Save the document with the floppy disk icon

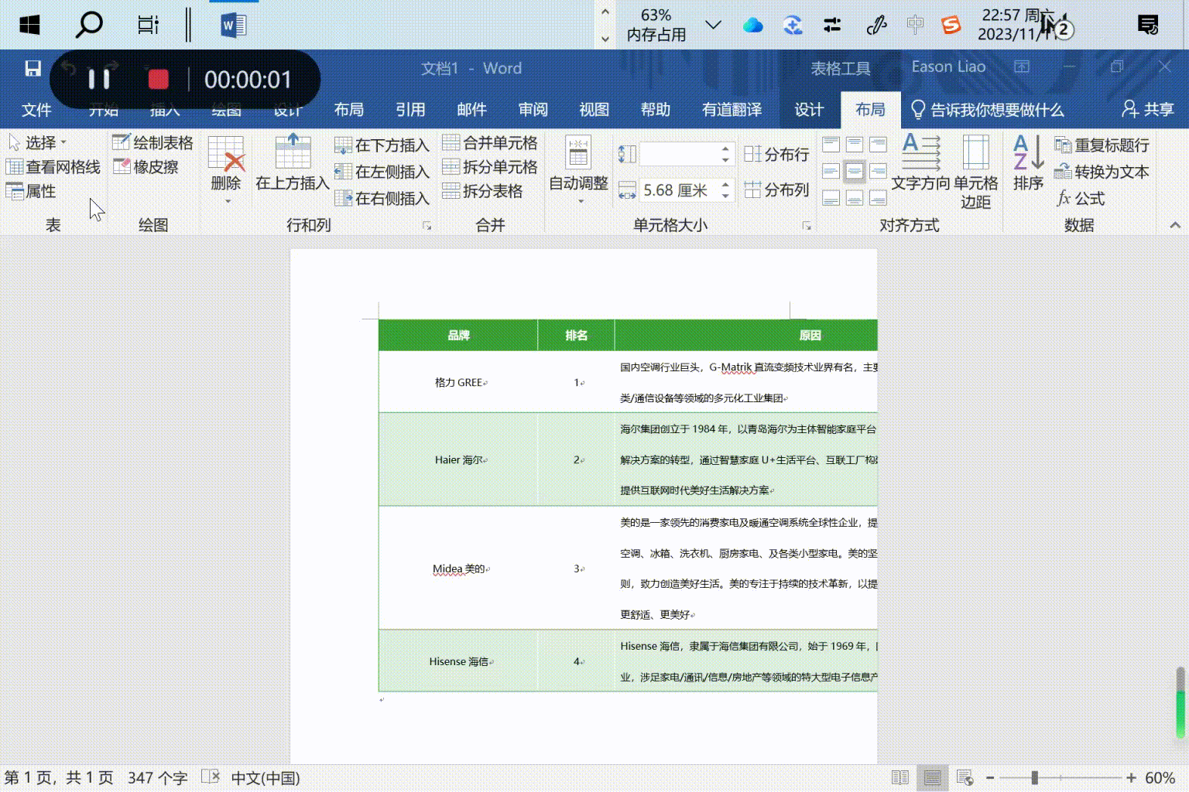(33, 69)
